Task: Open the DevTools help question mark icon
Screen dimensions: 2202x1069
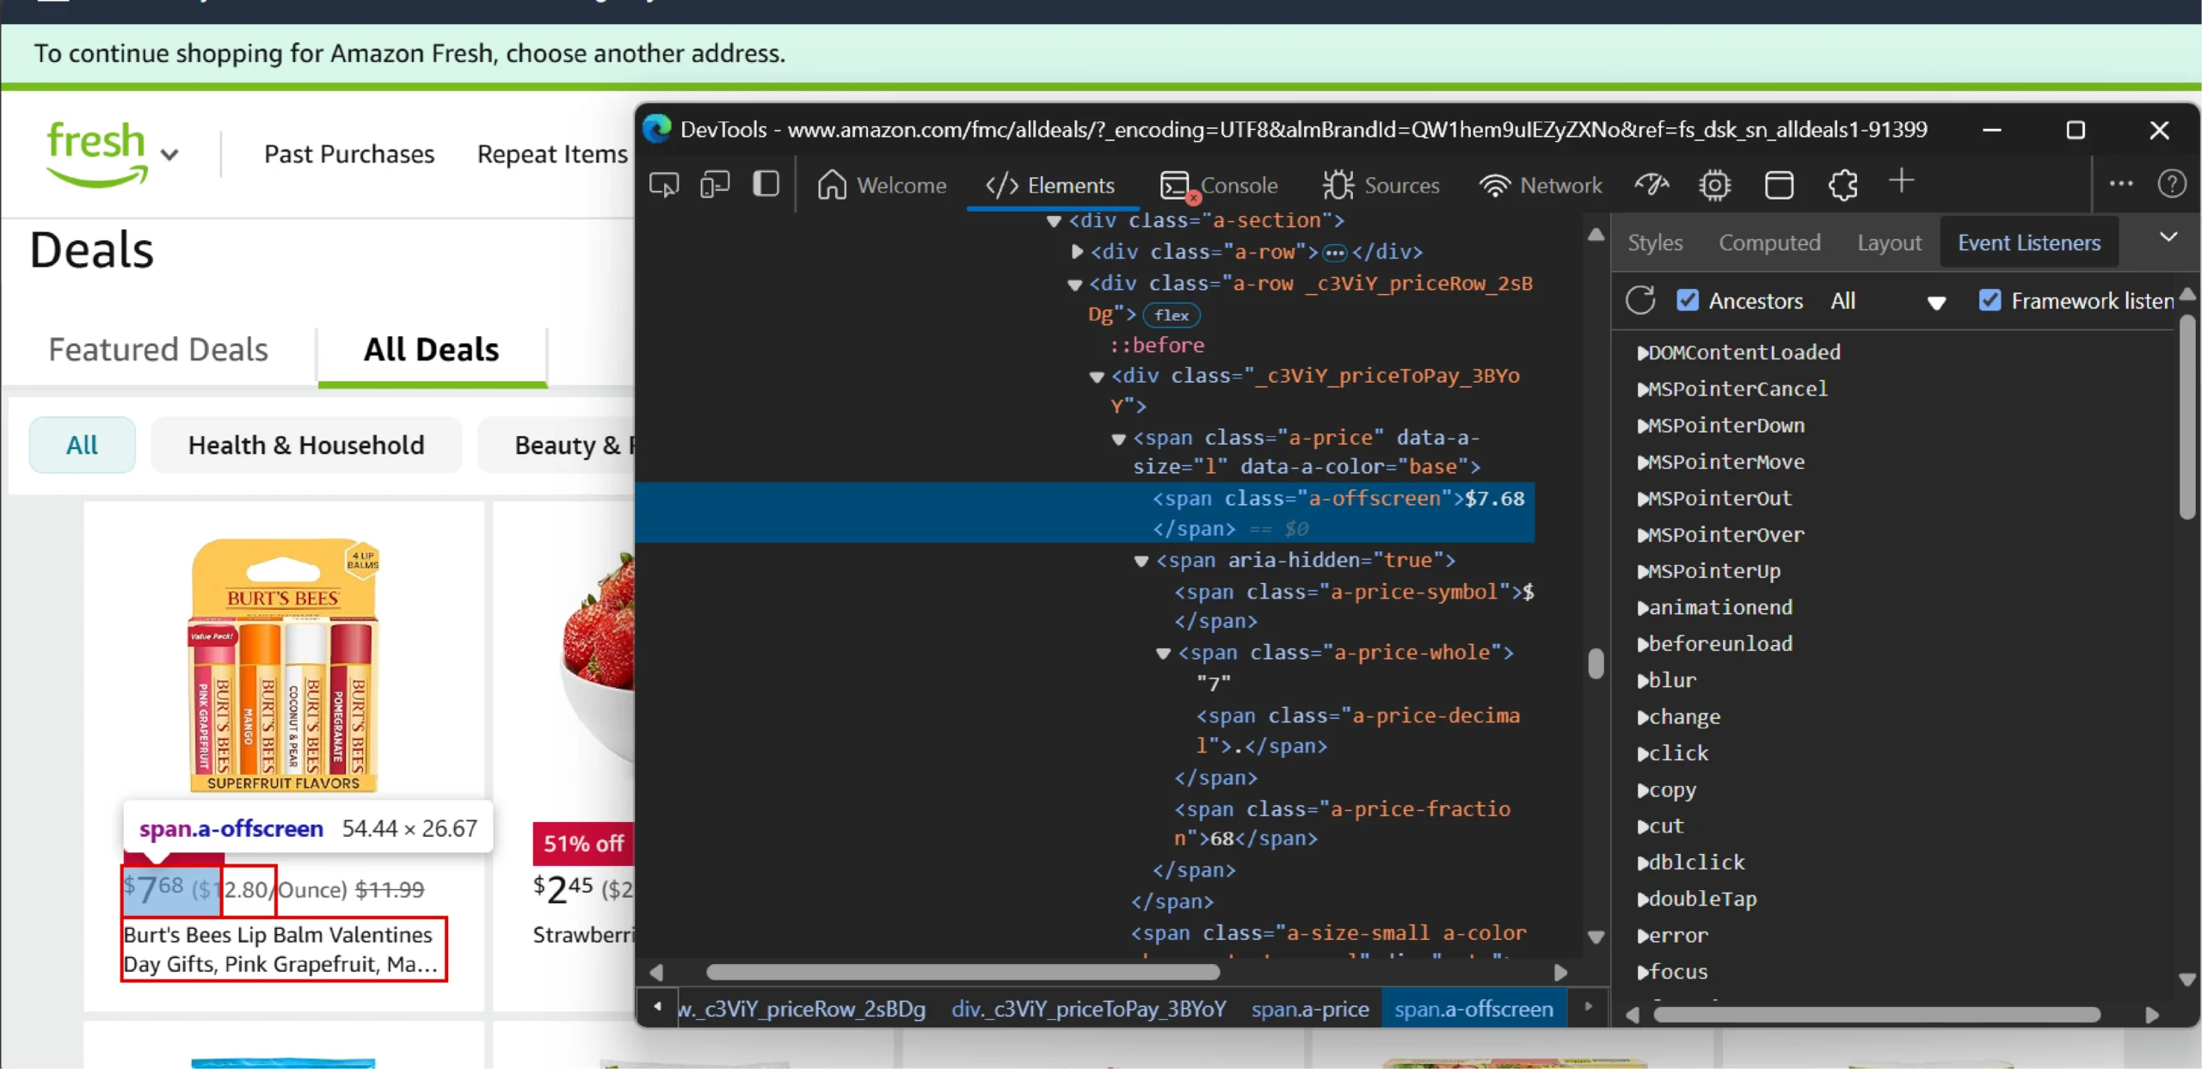Action: [2171, 183]
